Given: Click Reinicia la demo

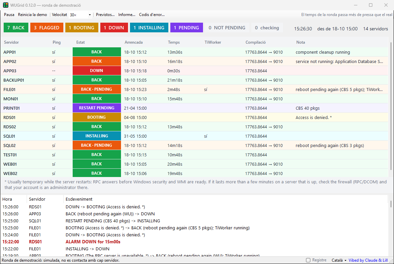Looking at the screenshot, I should pos(32,15).
